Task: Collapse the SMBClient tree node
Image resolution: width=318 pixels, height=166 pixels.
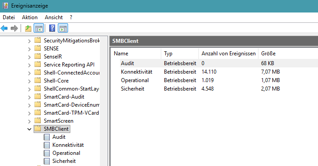Action: [29, 129]
